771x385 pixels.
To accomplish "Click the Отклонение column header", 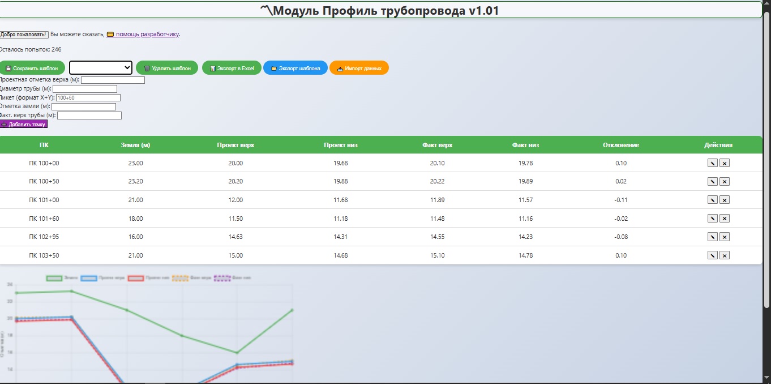I will [620, 145].
